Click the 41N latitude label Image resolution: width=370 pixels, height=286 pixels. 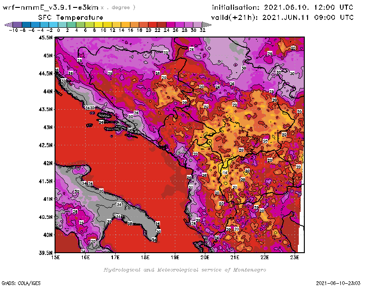[48, 199]
